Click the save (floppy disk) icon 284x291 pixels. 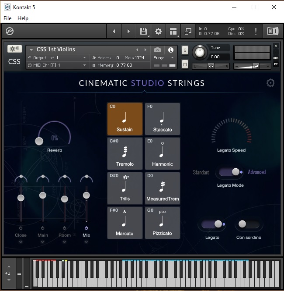(x=143, y=32)
